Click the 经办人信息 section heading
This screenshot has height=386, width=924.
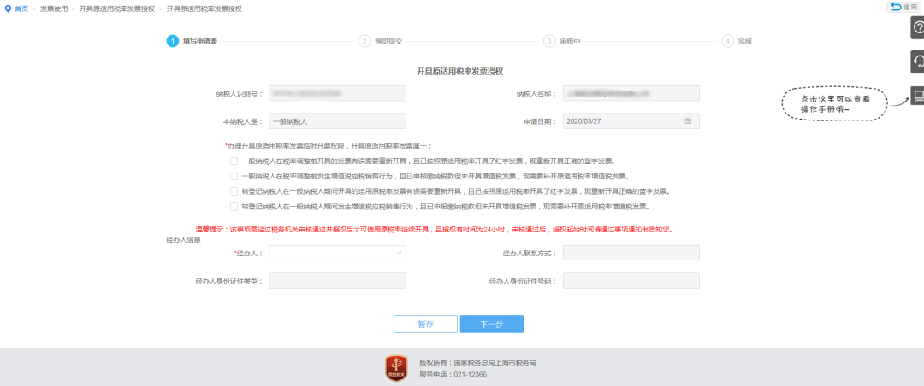[183, 239]
